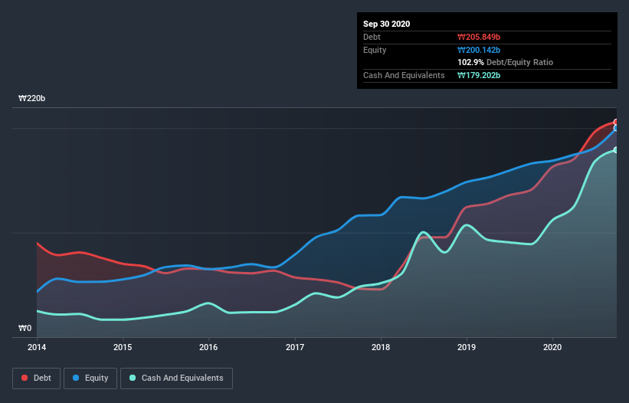Select the 2020 x-axis label
This screenshot has width=629, height=403.
(x=552, y=347)
